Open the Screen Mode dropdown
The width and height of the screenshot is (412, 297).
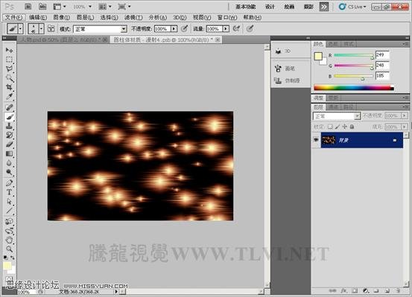pyautogui.click(x=124, y=7)
